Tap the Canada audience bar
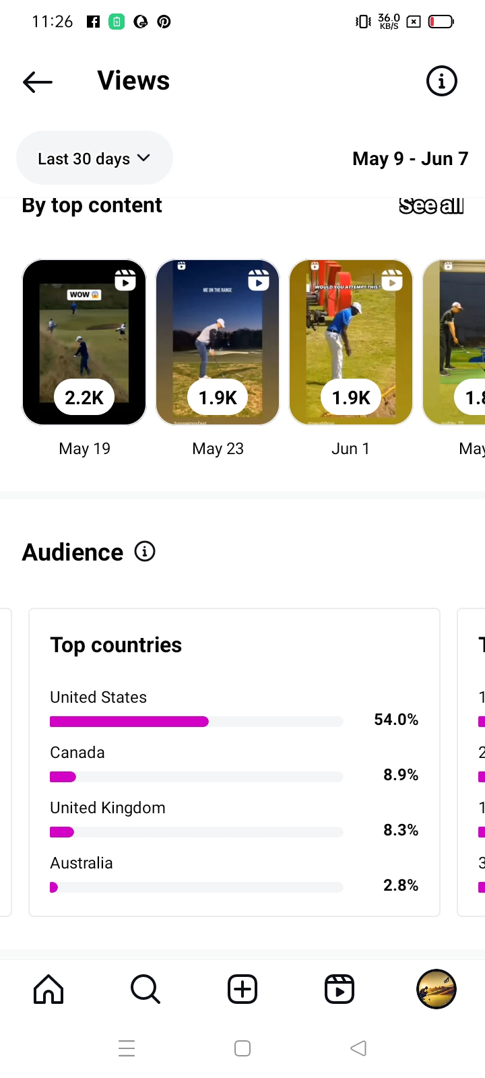The width and height of the screenshot is (485, 1078). (196, 777)
